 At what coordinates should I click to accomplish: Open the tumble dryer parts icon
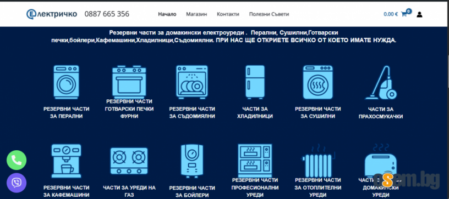pos(318,82)
